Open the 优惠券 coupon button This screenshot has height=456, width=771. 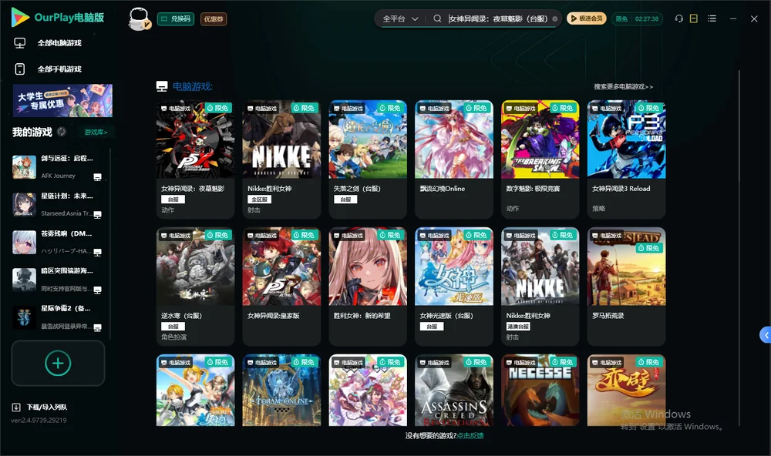214,19
